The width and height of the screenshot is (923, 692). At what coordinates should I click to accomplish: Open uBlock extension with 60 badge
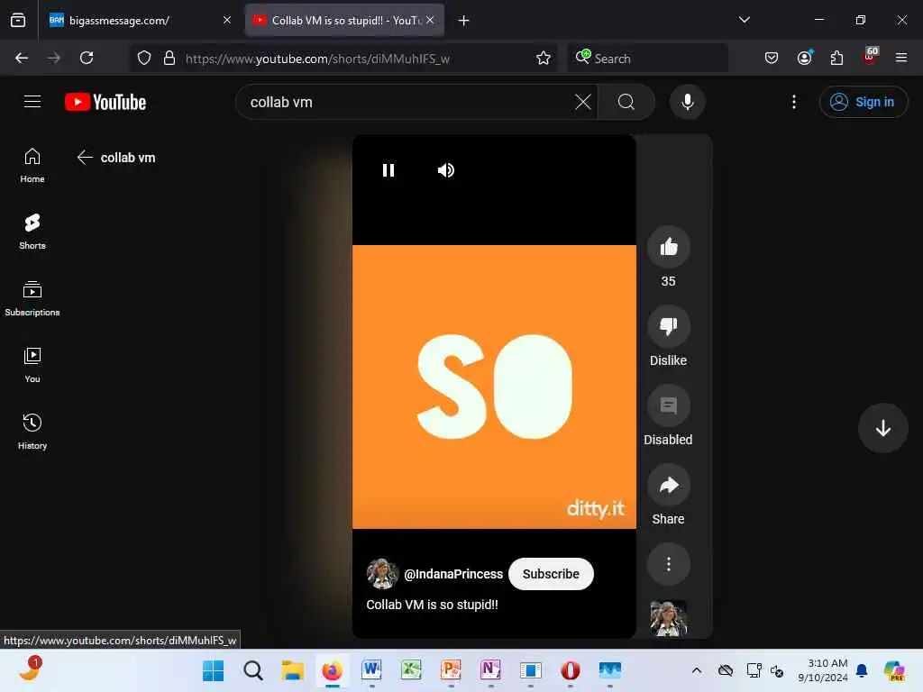(870, 57)
